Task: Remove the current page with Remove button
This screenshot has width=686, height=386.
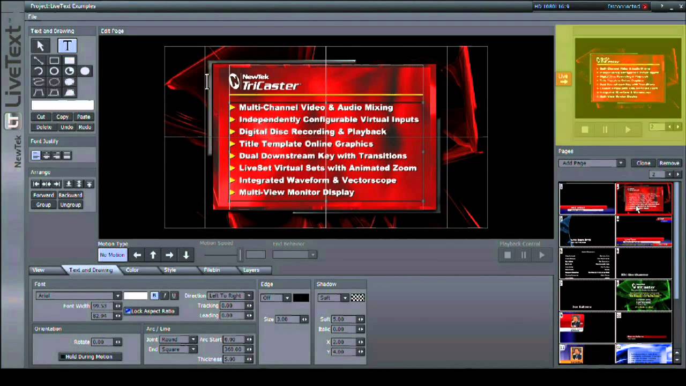Action: [x=669, y=163]
